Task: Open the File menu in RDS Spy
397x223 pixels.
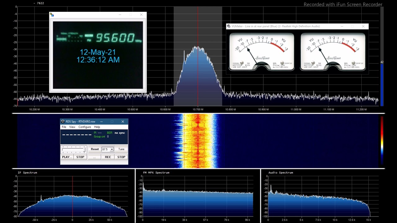Action: 64,127
